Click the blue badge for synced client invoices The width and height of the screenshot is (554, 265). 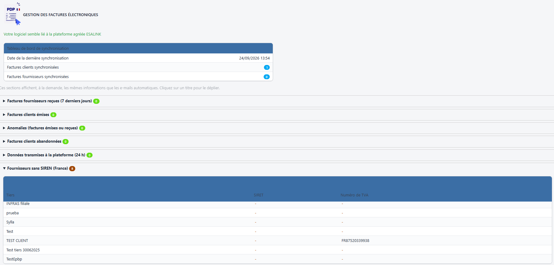[267, 67]
